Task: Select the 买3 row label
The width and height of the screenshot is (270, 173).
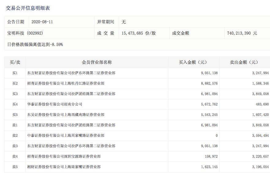Action: coord(15,94)
